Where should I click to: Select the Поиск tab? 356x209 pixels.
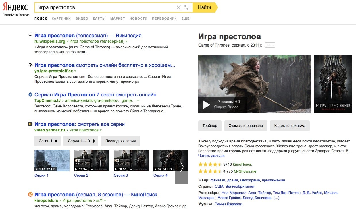[x=41, y=18]
